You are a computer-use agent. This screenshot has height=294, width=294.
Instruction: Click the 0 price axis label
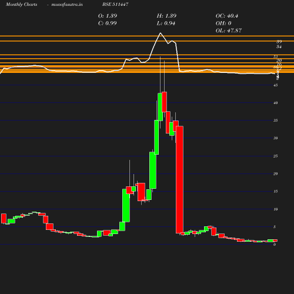point(275,245)
